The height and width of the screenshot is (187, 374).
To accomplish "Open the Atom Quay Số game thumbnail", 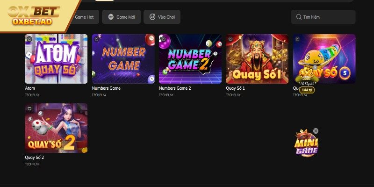I will [56, 59].
